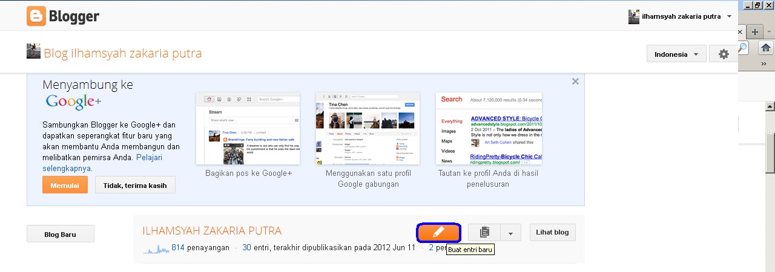Open the ILHAMSYAH ZAKARIA PUTRA blog title link
The image size is (775, 272).
click(x=212, y=231)
